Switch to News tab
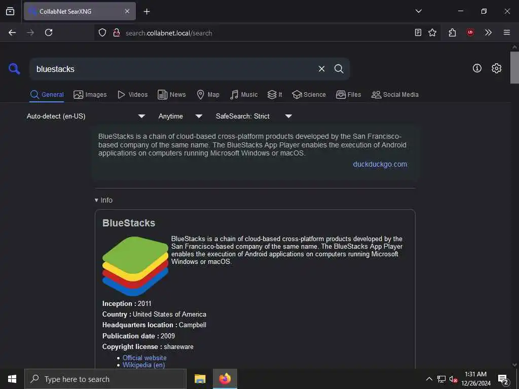 tap(172, 95)
